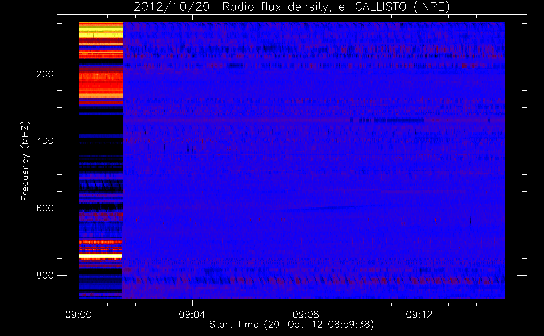Click the 'Start Time (20-Oct-12 08:59:38)' label
Viewport: 544px width, 336px height.
[x=292, y=325]
